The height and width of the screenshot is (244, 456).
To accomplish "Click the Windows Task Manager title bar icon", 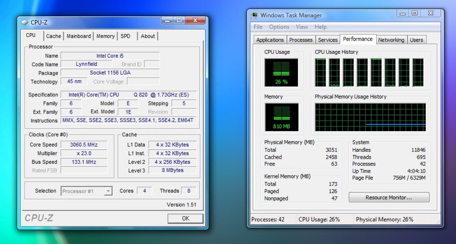I will [x=254, y=15].
